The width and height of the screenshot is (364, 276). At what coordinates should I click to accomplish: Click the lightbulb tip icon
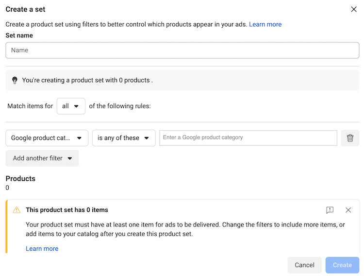click(x=15, y=80)
